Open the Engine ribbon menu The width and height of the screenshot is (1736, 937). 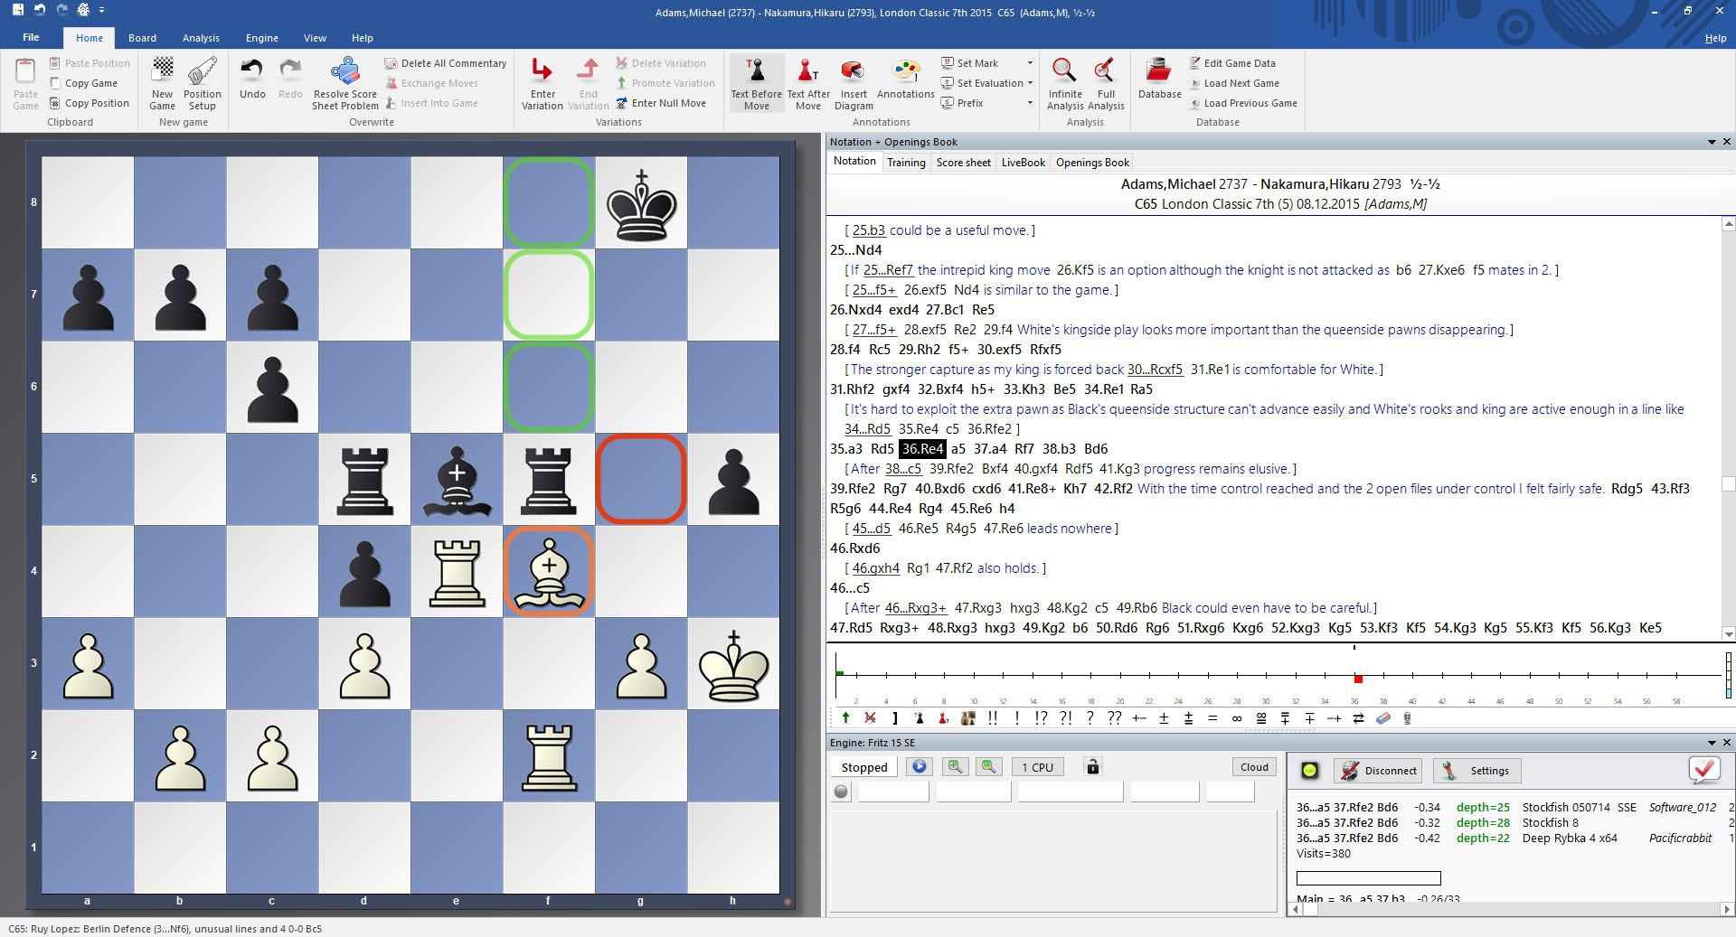point(260,38)
